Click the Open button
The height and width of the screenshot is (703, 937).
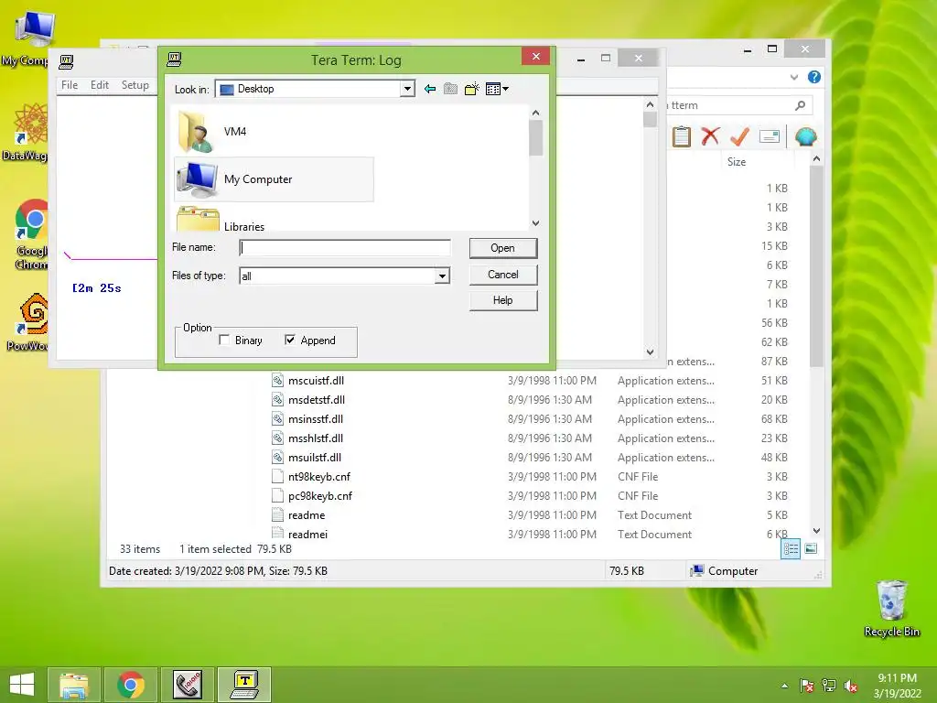(x=503, y=248)
